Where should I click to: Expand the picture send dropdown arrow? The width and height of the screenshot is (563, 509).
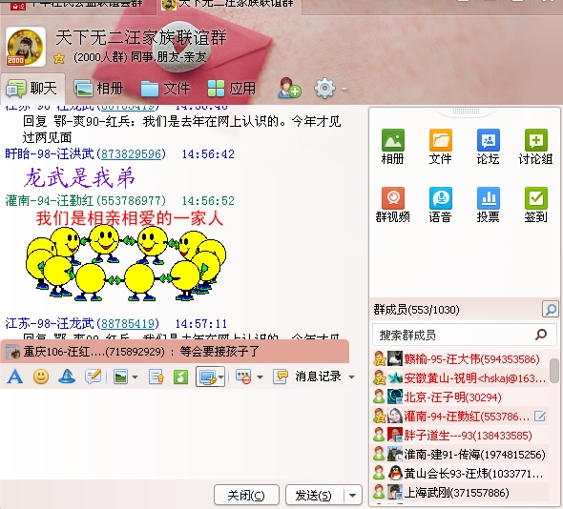[135, 377]
